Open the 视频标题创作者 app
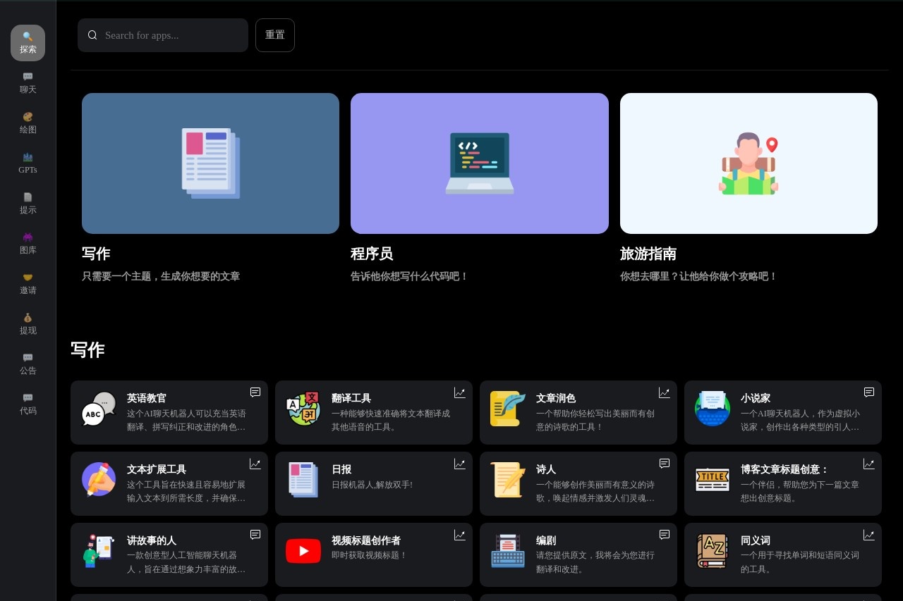 (x=374, y=554)
